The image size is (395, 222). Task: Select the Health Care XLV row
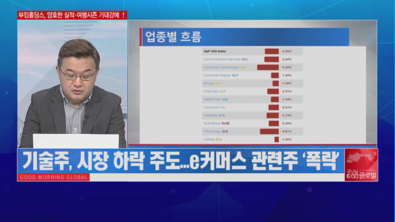click(x=252, y=99)
